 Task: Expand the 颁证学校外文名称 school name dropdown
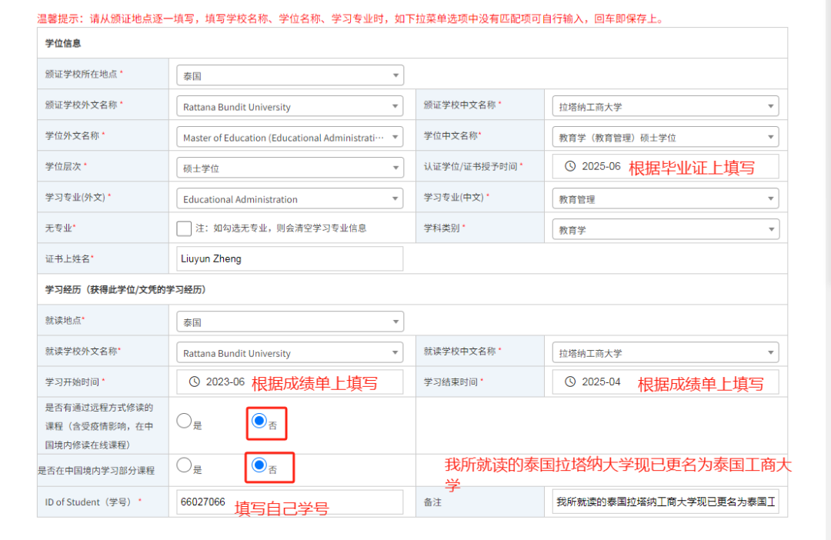[x=289, y=106]
